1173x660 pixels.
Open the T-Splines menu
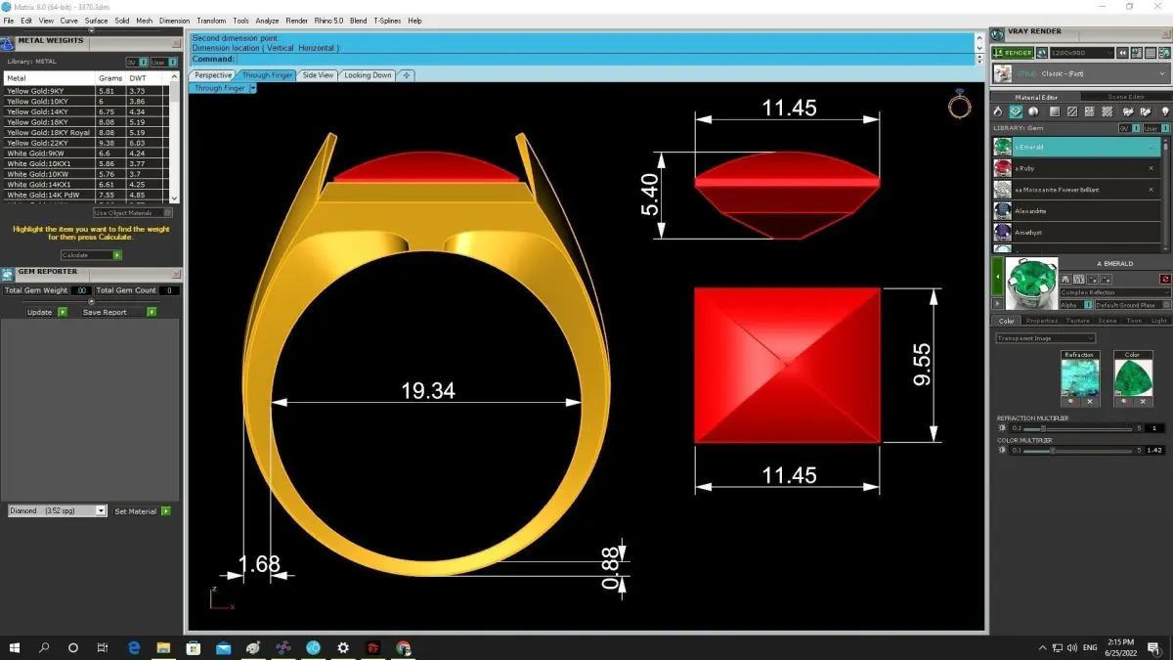tap(387, 21)
